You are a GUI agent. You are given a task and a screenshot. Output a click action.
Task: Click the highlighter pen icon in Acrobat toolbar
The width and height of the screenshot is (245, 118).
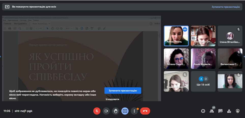(104, 28)
